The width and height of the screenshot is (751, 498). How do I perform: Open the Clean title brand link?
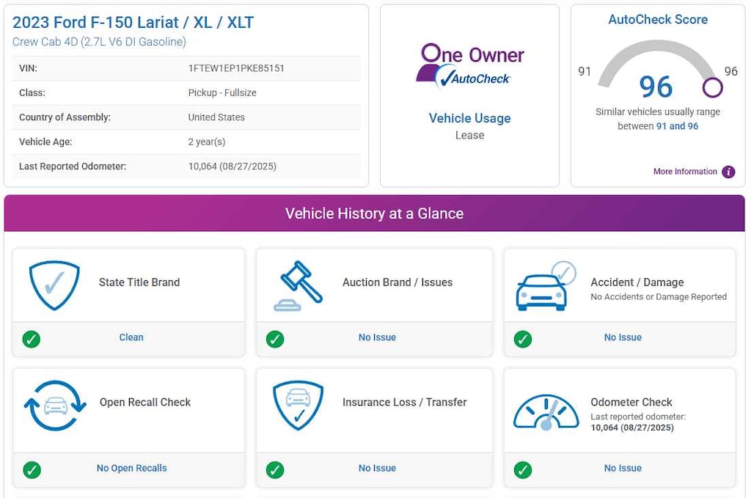[x=131, y=337]
